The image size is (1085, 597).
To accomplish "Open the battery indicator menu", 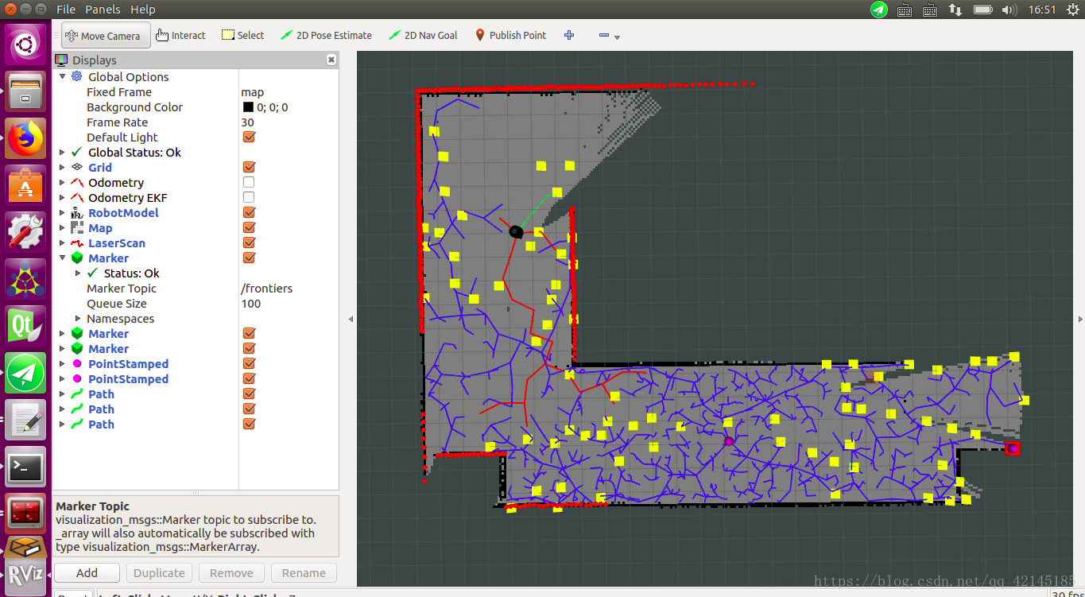I will click(x=983, y=10).
